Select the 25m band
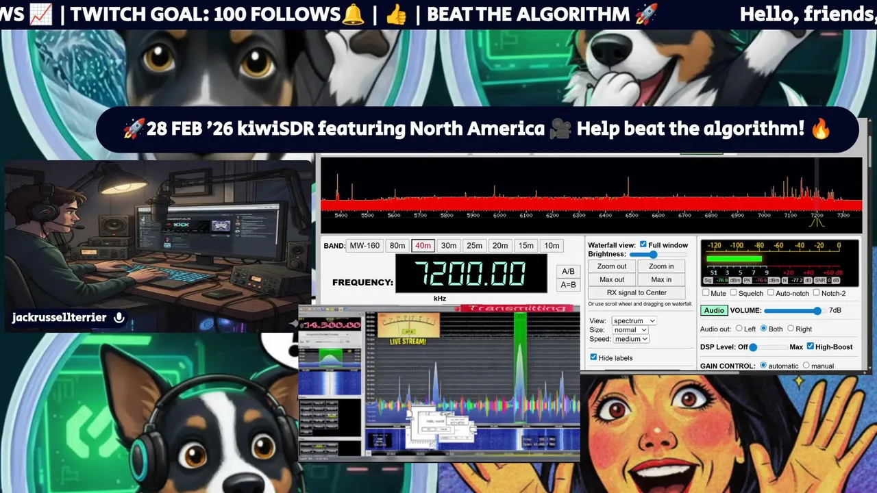The height and width of the screenshot is (493, 877). 474,246
